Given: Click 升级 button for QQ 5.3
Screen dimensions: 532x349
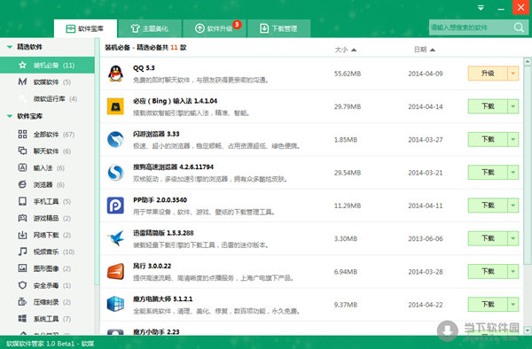Looking at the screenshot, I should (x=488, y=74).
